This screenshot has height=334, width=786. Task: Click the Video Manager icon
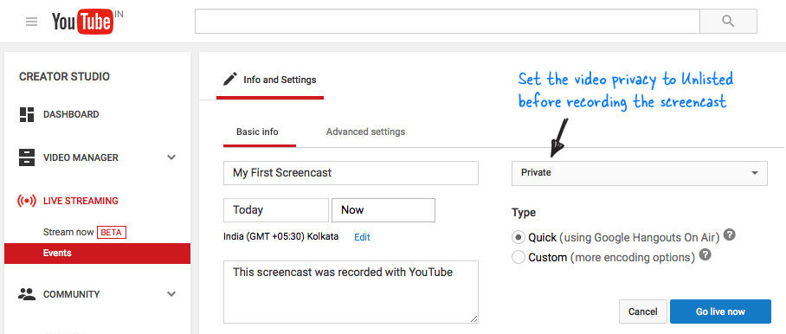coord(27,157)
